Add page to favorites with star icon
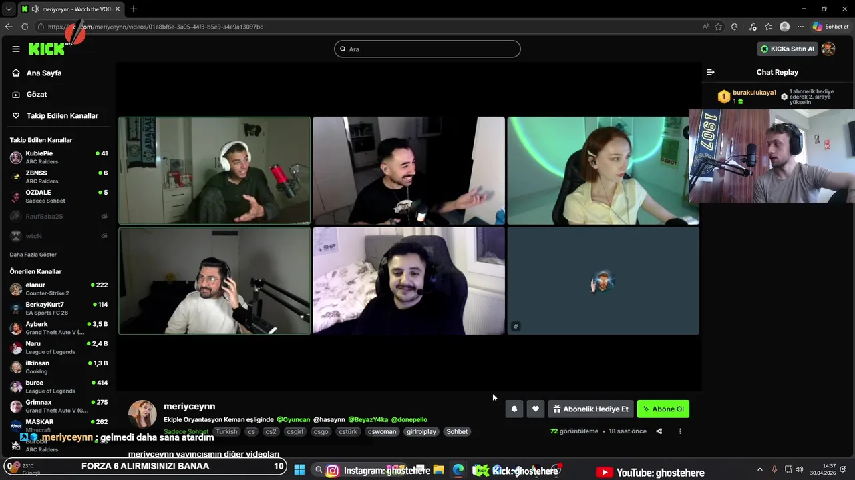 pos(719,27)
